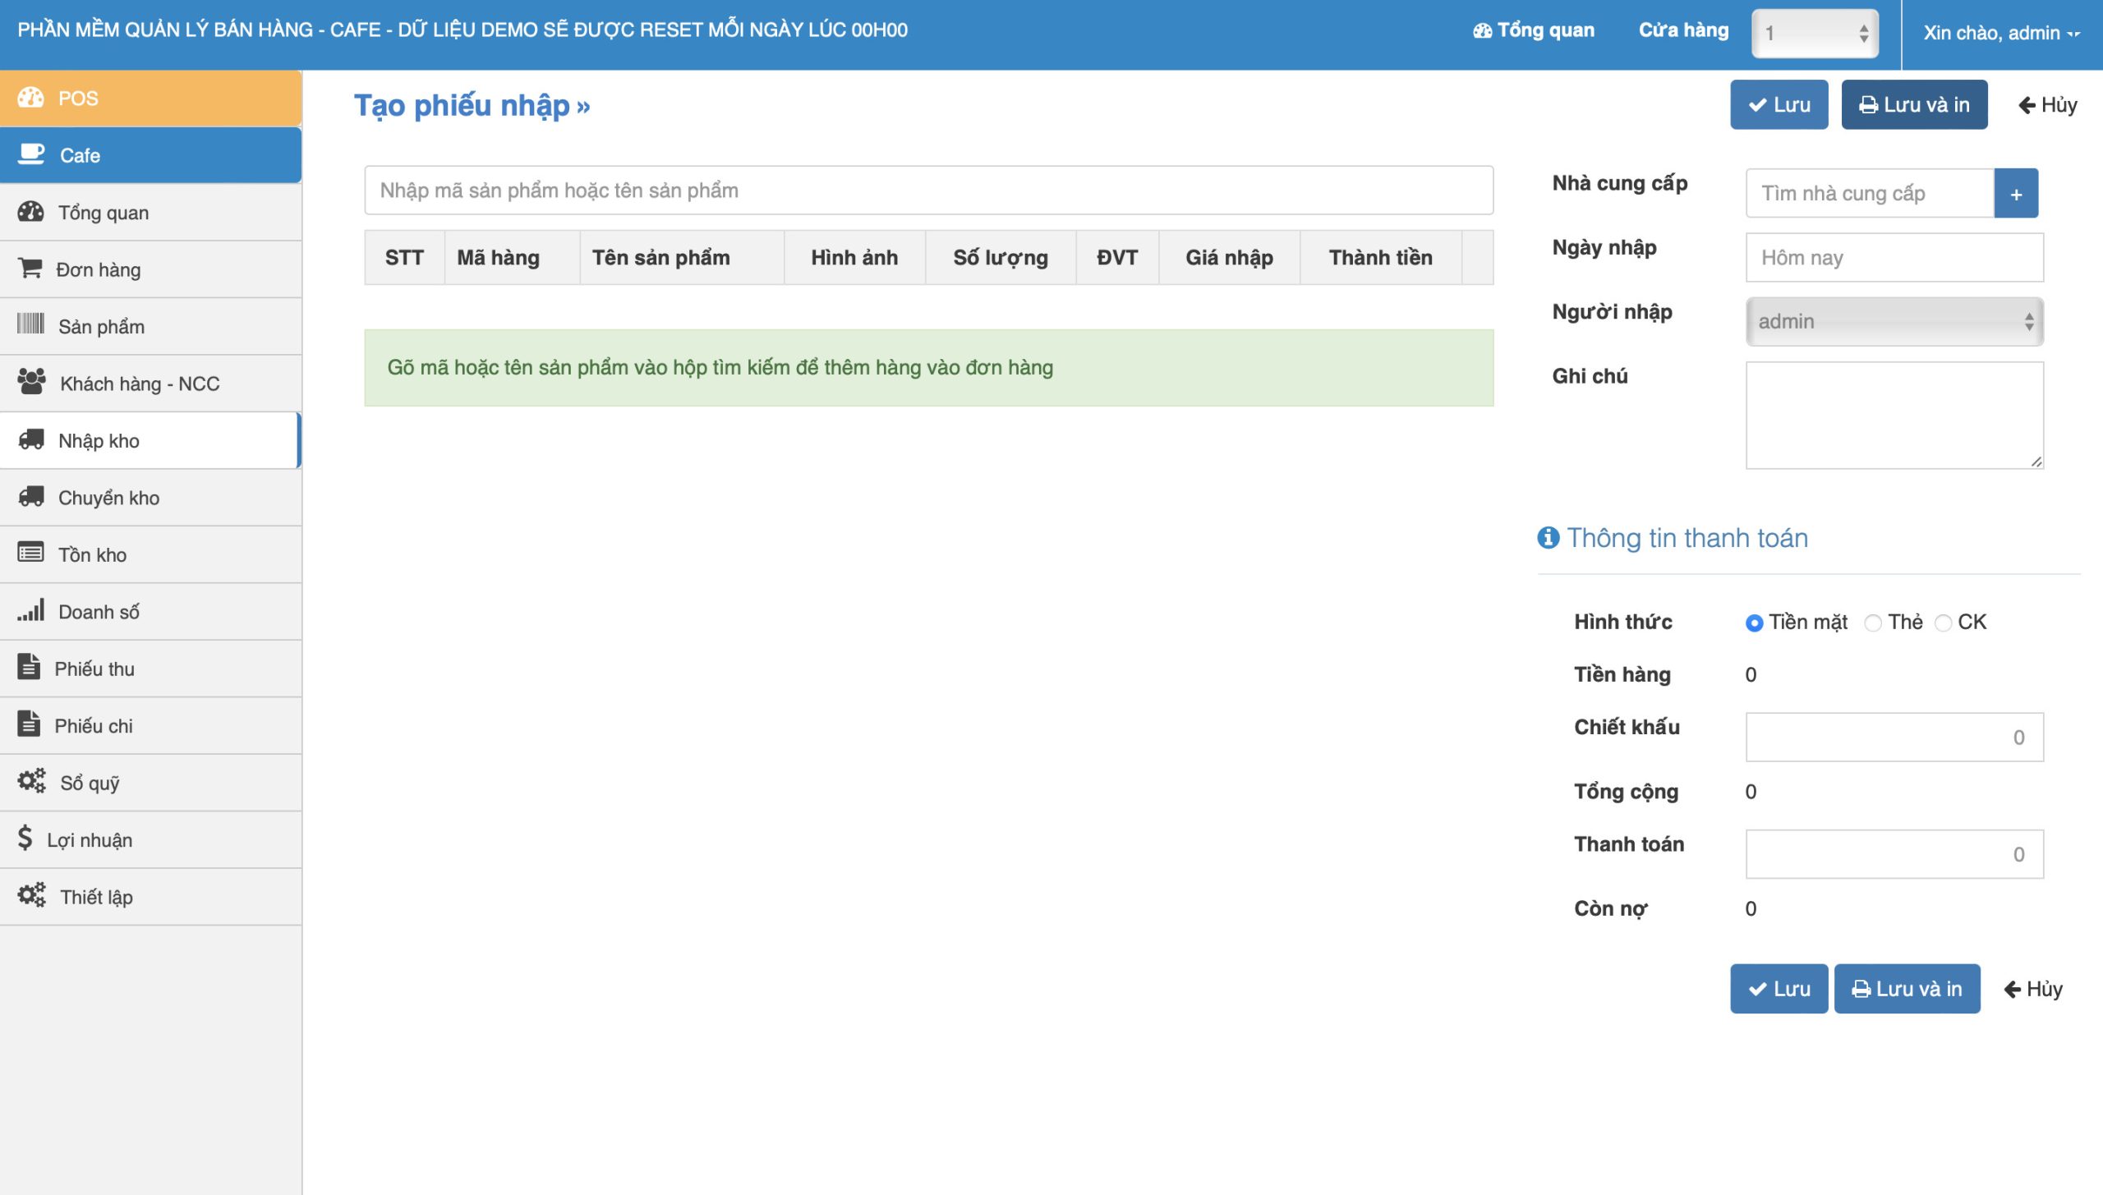Image resolution: width=2103 pixels, height=1195 pixels.
Task: Click the gears Thiết lập icon
Action: [x=31, y=895]
